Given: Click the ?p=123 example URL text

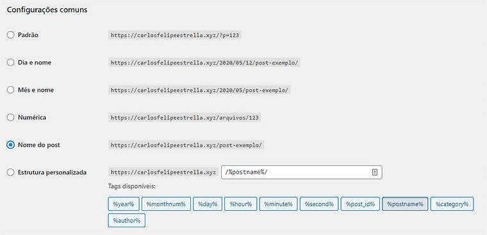Looking at the screenshot, I should (175, 35).
